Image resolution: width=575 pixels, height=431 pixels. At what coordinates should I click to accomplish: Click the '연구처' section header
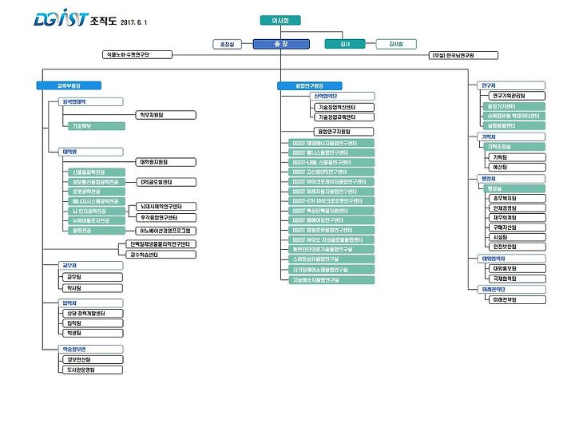[x=512, y=85]
